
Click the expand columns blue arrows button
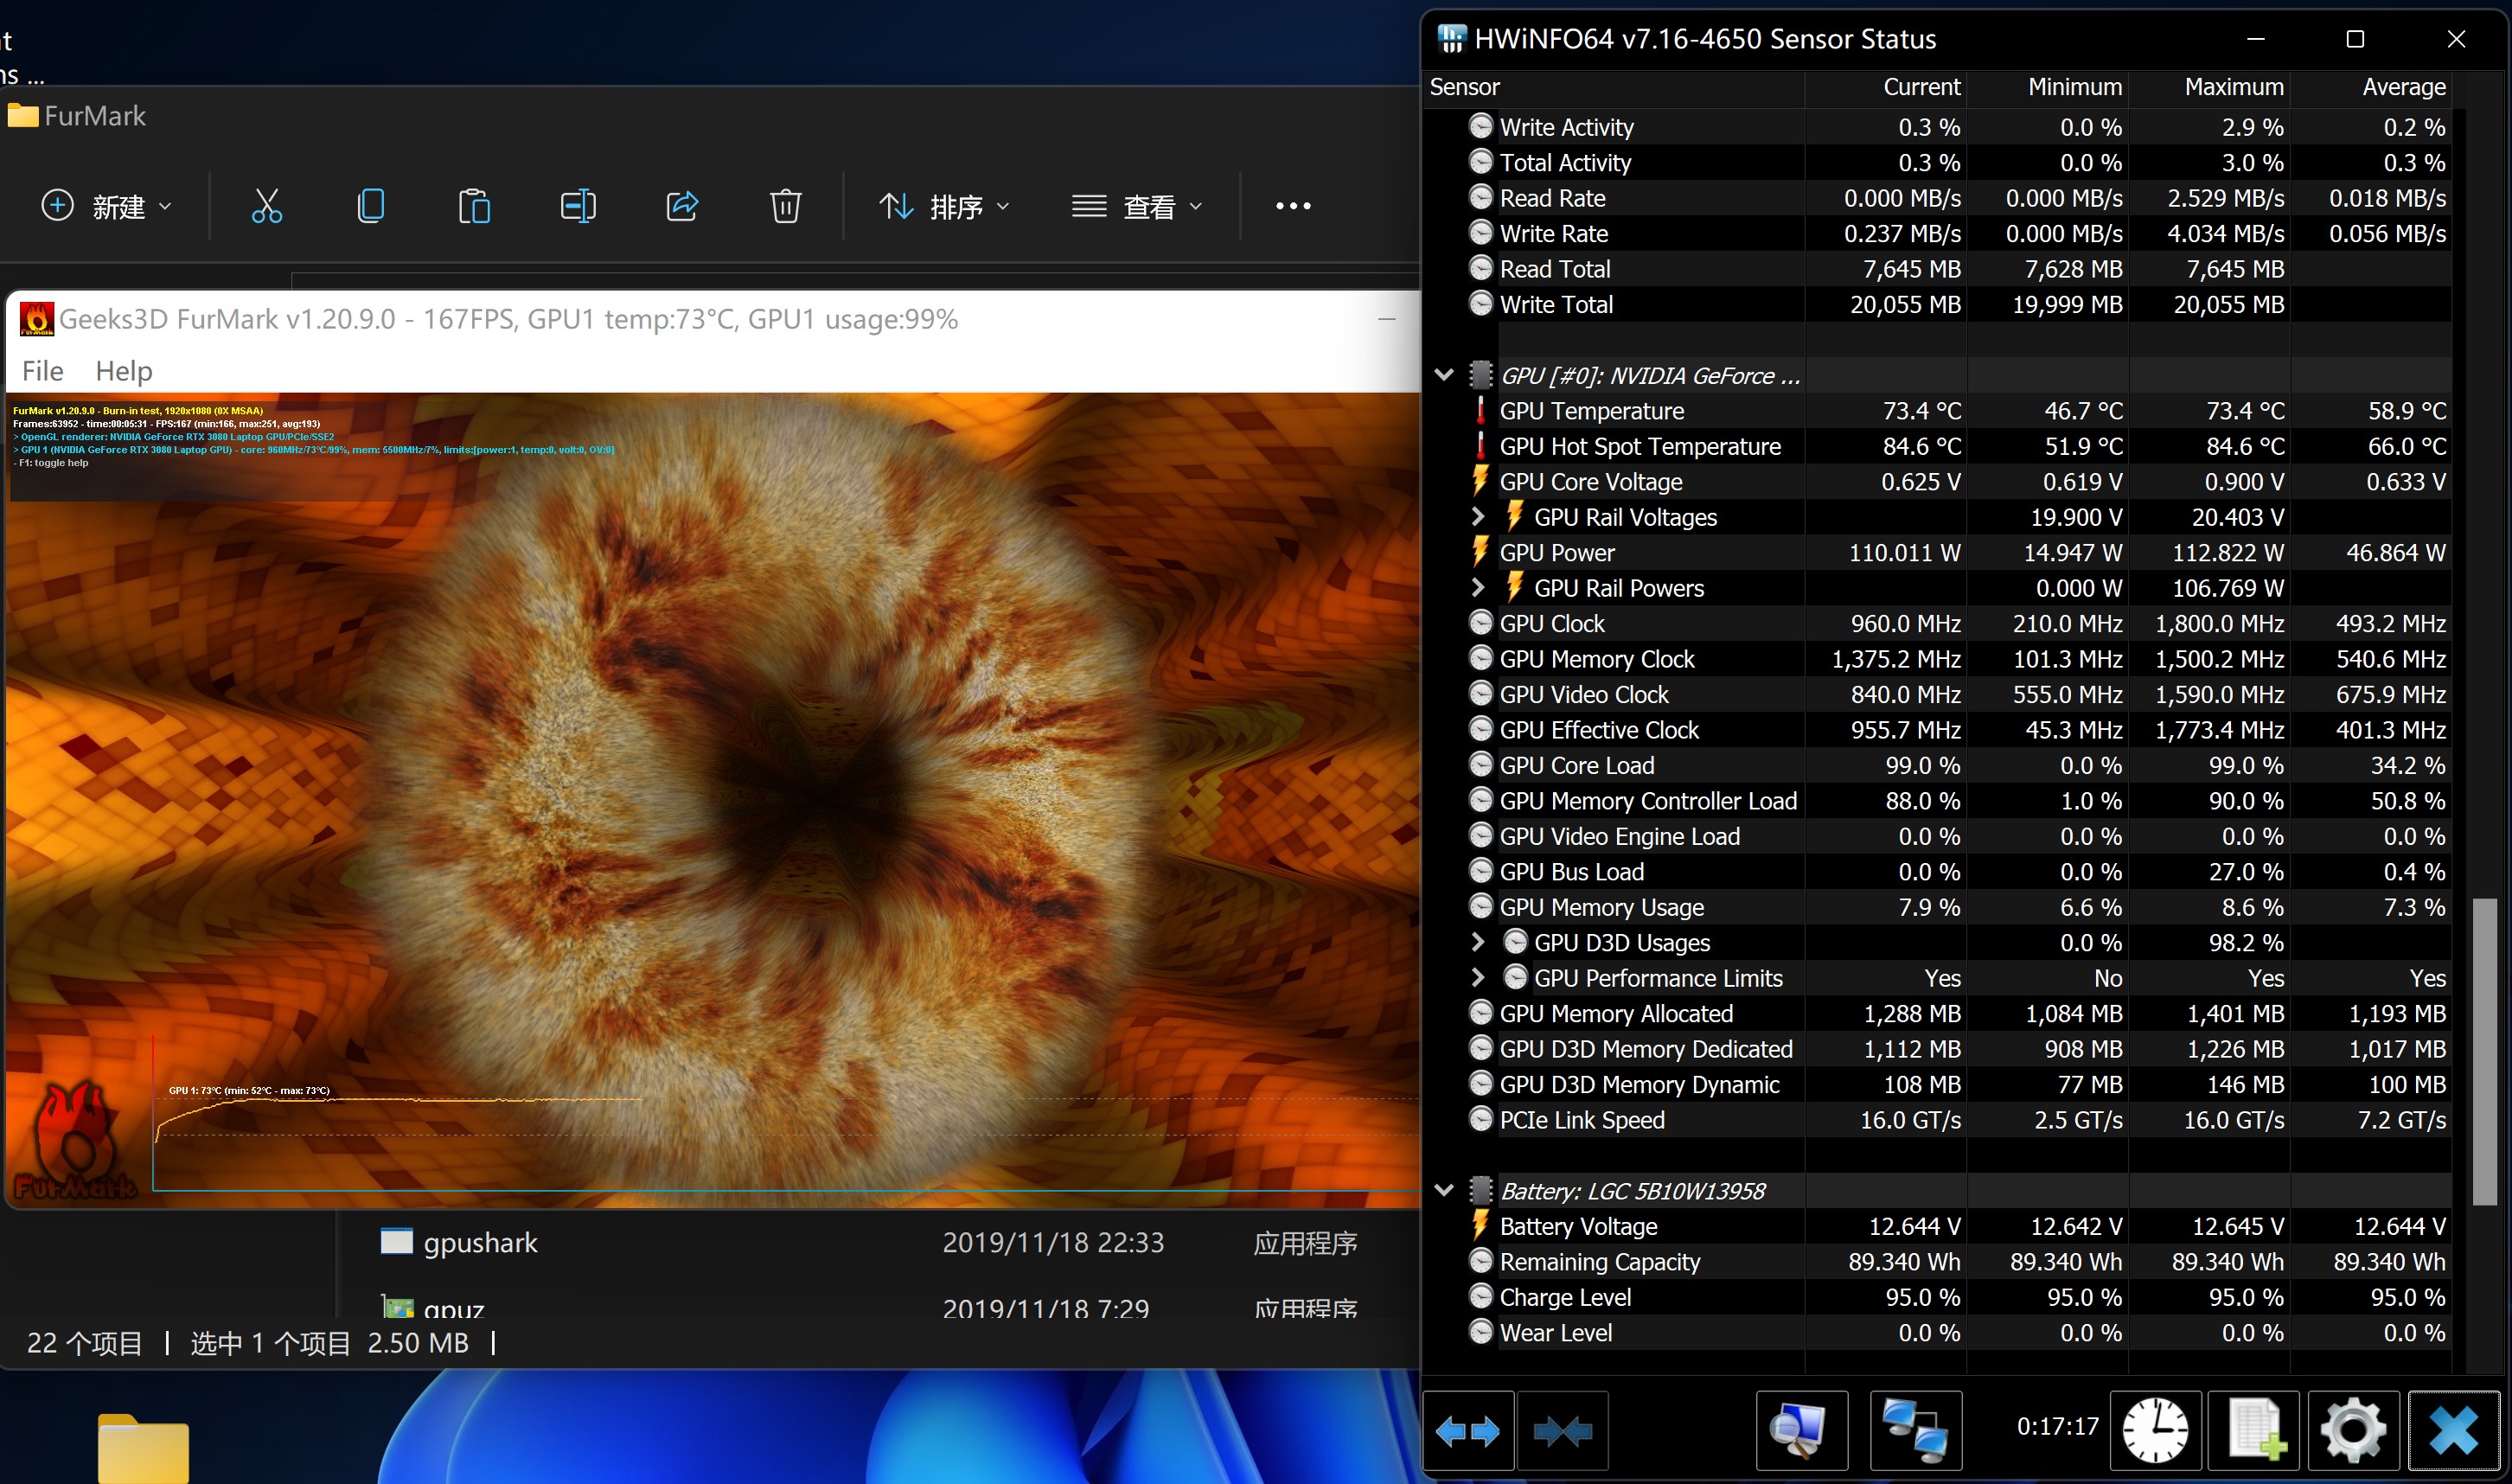pos(1467,1431)
